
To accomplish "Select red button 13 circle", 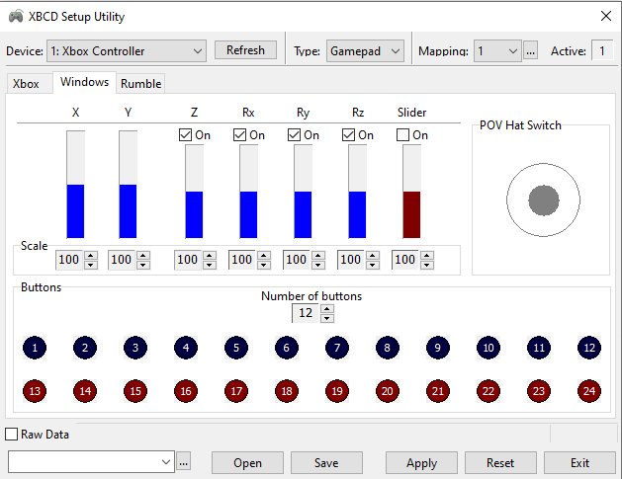I will (35, 391).
